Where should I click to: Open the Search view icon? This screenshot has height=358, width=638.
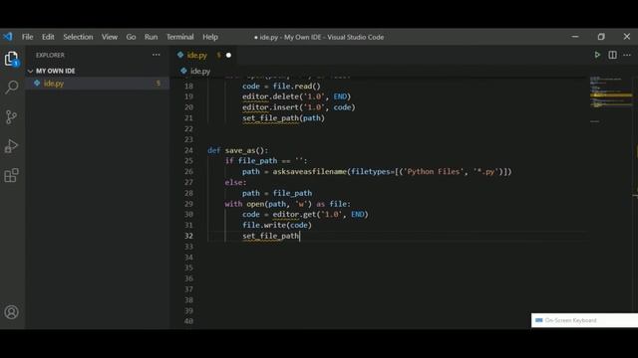pyautogui.click(x=11, y=87)
